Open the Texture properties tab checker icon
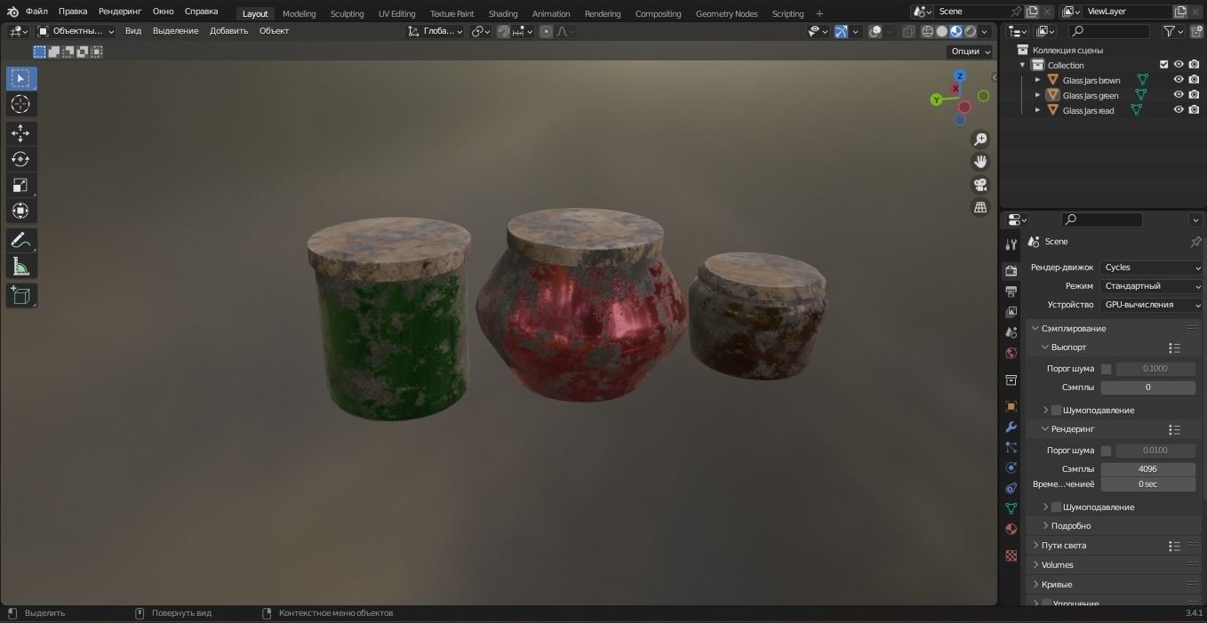1207x623 pixels. coord(1011,555)
